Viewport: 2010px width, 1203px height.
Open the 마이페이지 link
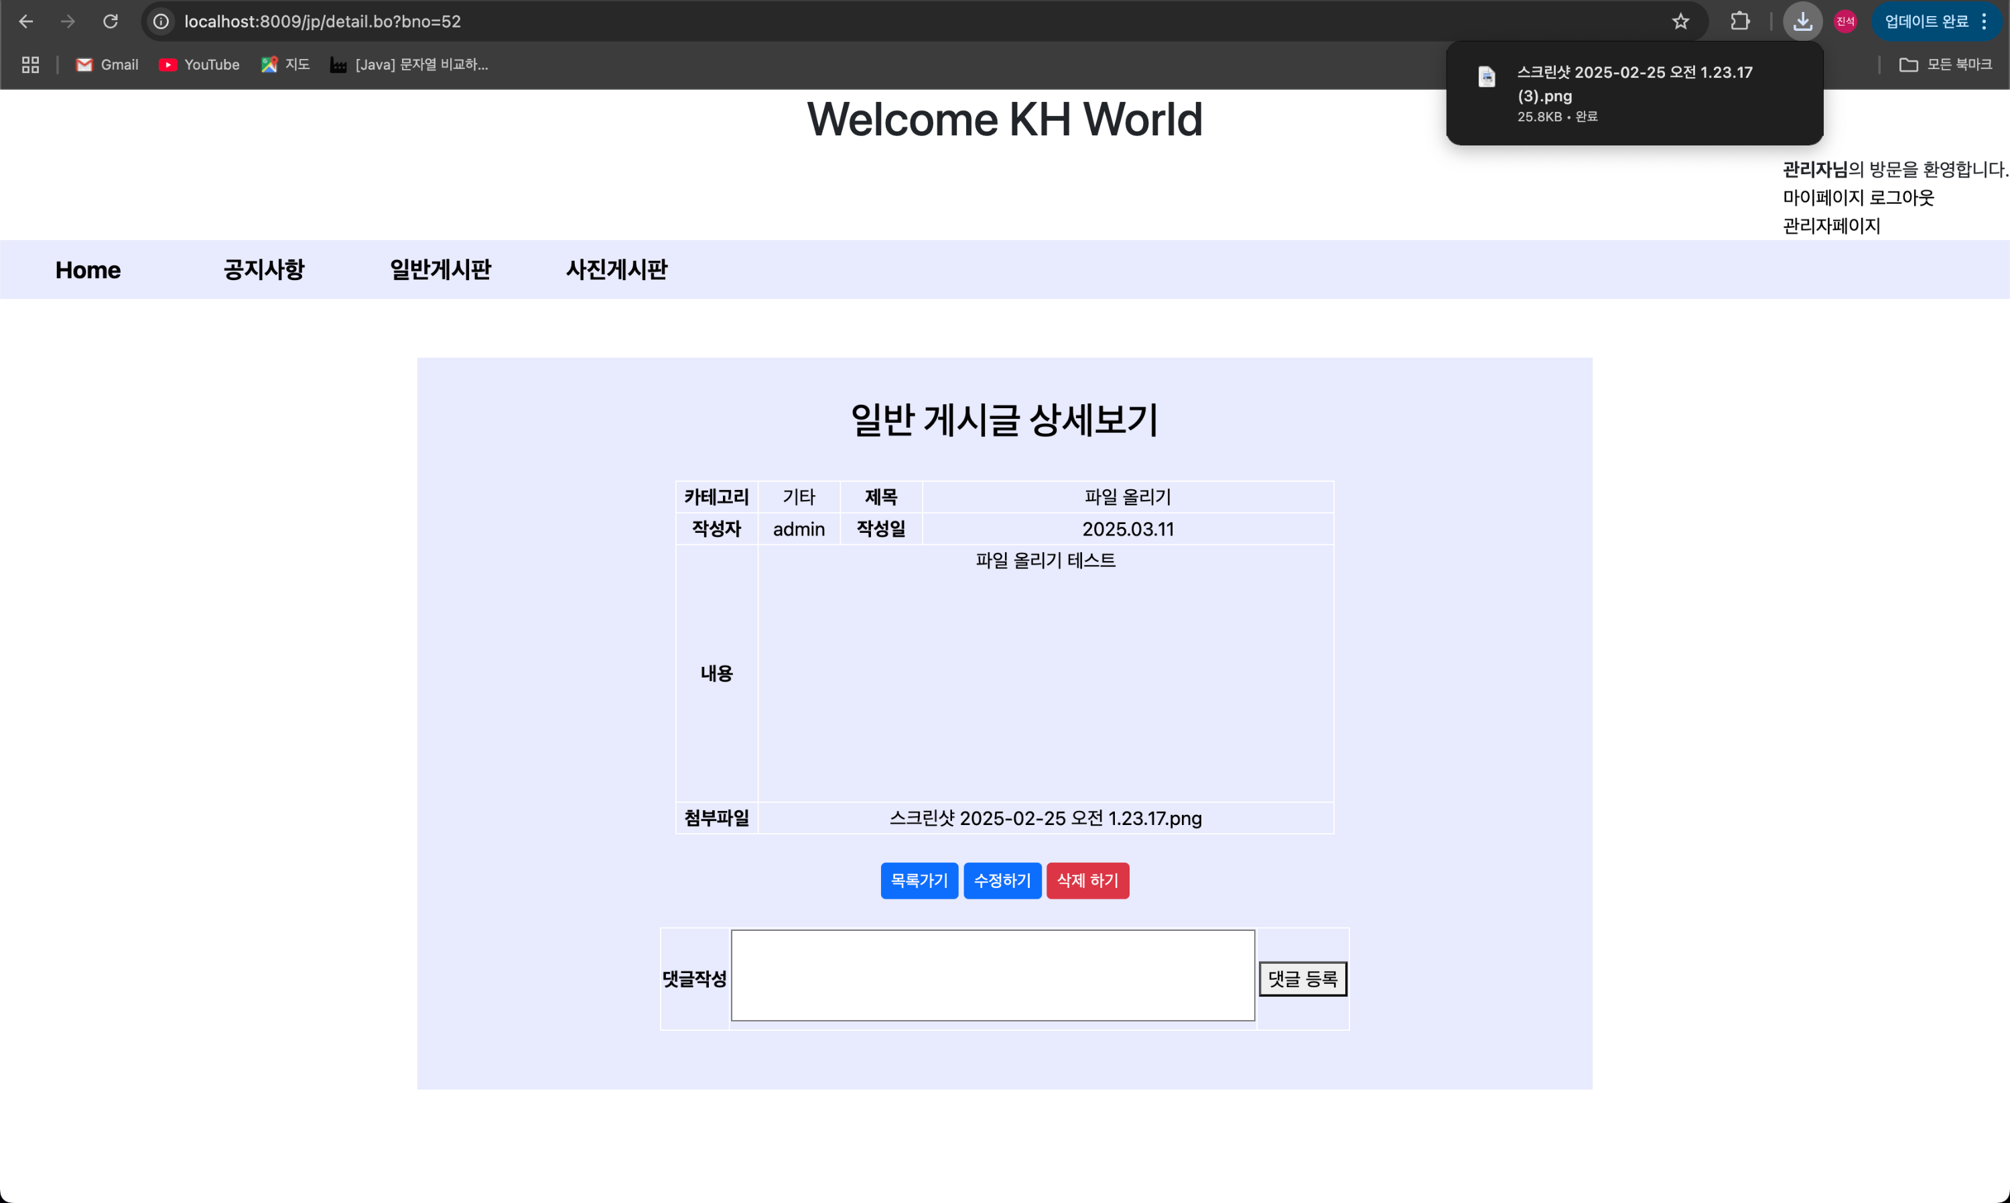point(1824,198)
